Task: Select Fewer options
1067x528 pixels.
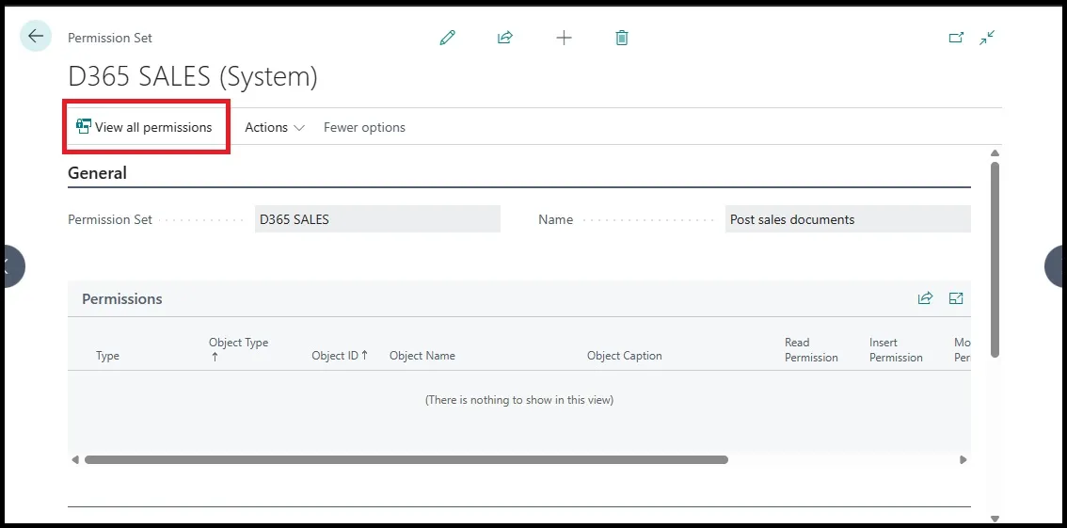Action: (x=364, y=127)
